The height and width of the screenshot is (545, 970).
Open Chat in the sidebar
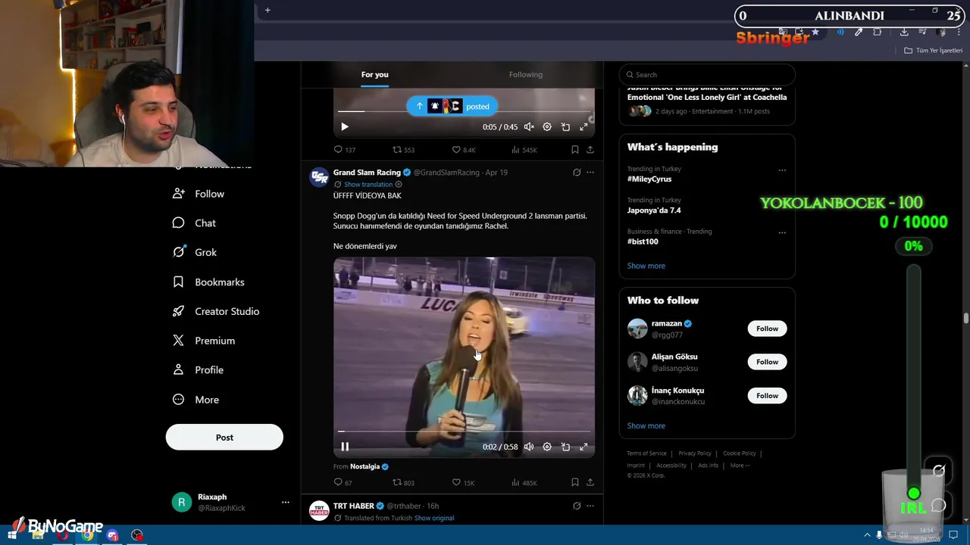pyautogui.click(x=194, y=223)
